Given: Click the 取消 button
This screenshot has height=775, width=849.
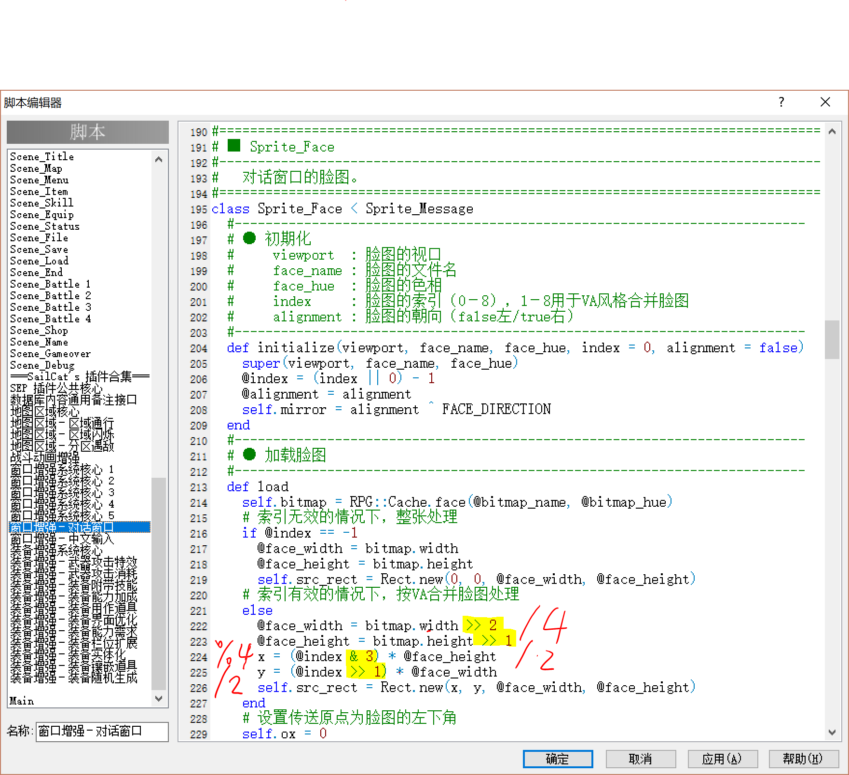Looking at the screenshot, I should pos(641,759).
